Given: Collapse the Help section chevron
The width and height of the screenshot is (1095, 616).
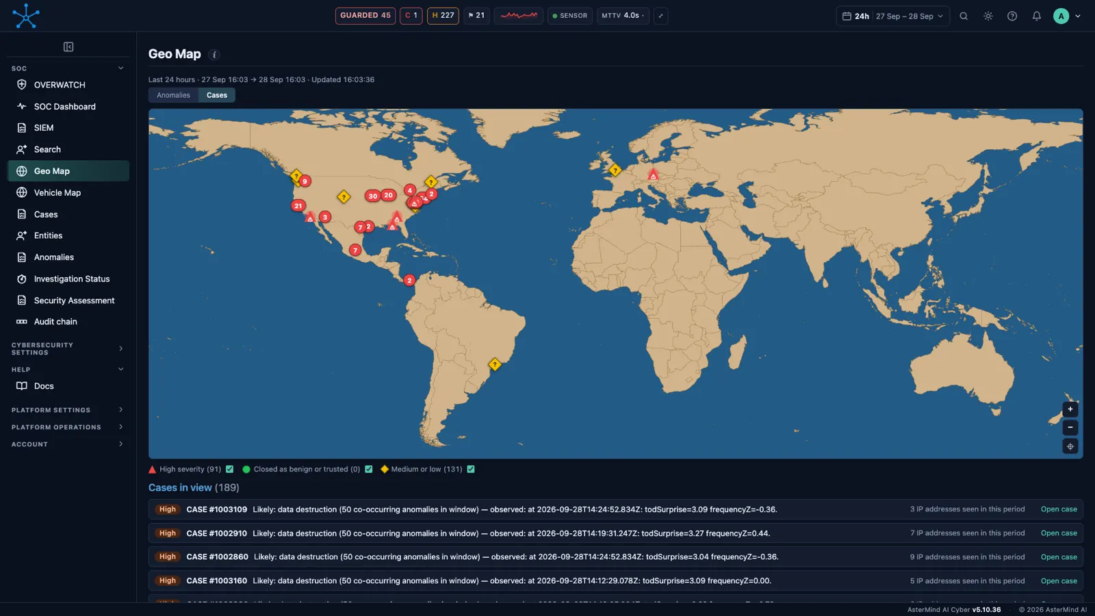Looking at the screenshot, I should (121, 369).
